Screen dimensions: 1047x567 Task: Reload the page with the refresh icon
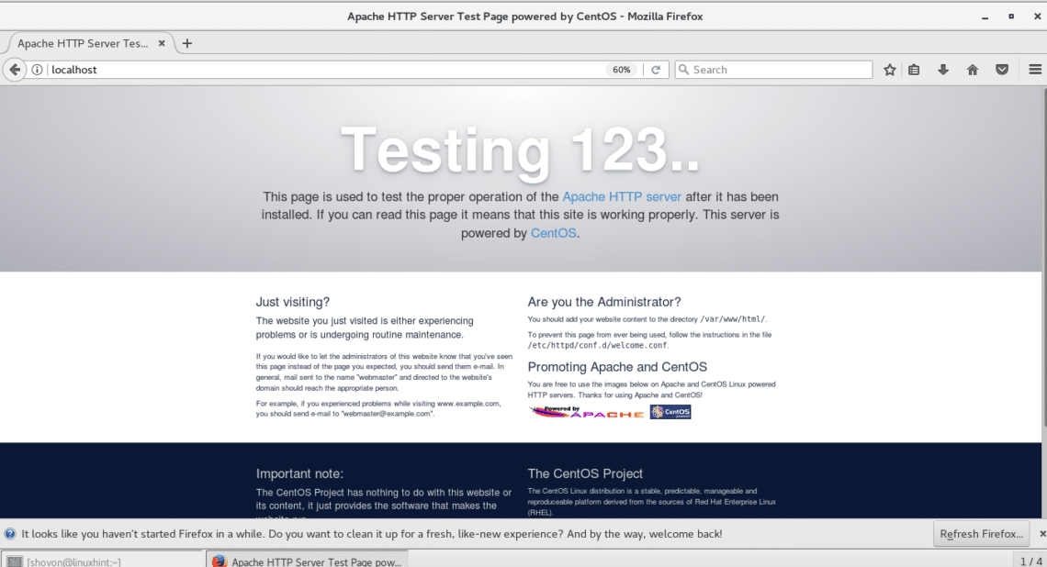[656, 70]
